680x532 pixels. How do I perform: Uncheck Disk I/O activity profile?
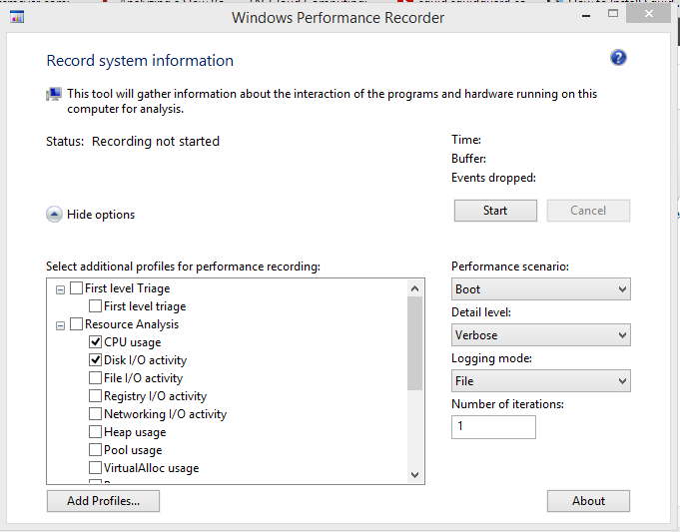click(96, 360)
